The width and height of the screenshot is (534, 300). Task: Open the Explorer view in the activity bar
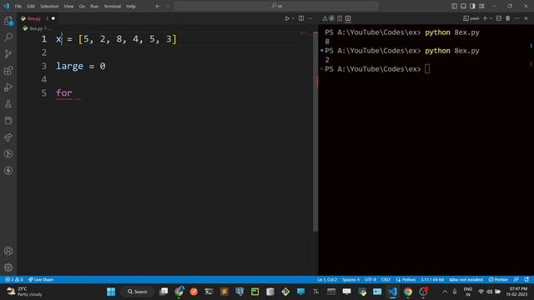[8, 21]
